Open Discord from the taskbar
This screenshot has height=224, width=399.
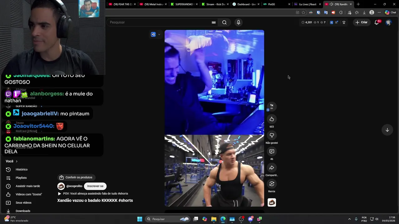coord(250,219)
